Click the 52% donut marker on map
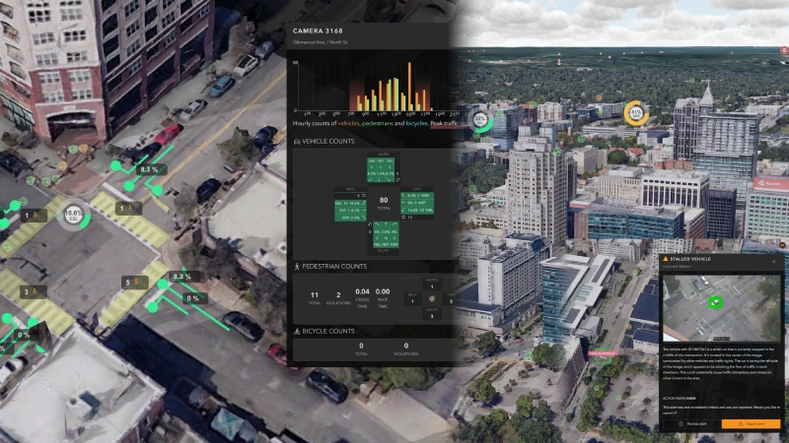The height and width of the screenshot is (443, 789). (x=480, y=119)
